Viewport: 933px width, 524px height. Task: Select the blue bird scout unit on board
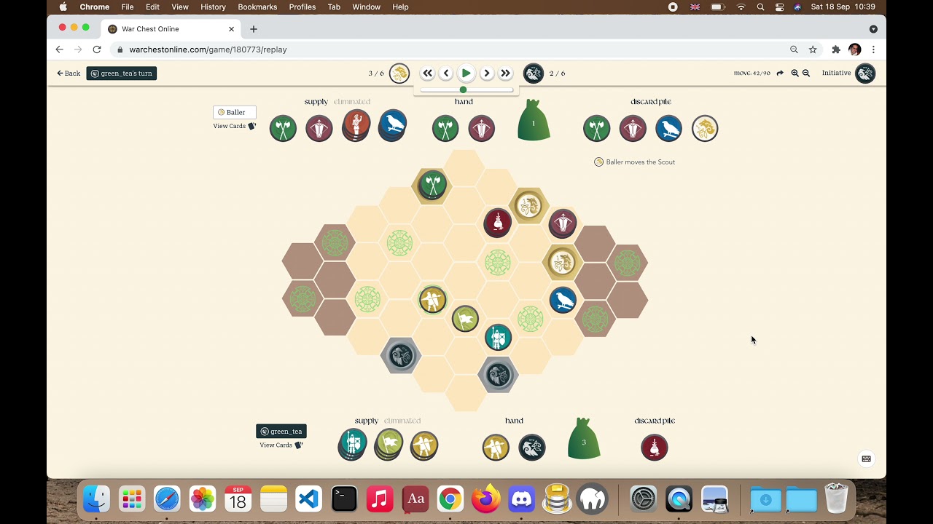point(563,299)
